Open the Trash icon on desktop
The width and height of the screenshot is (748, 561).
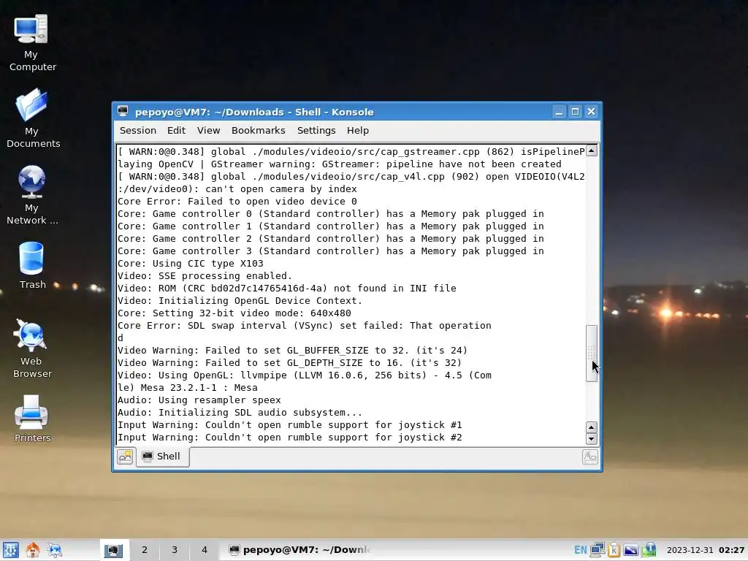32,265
